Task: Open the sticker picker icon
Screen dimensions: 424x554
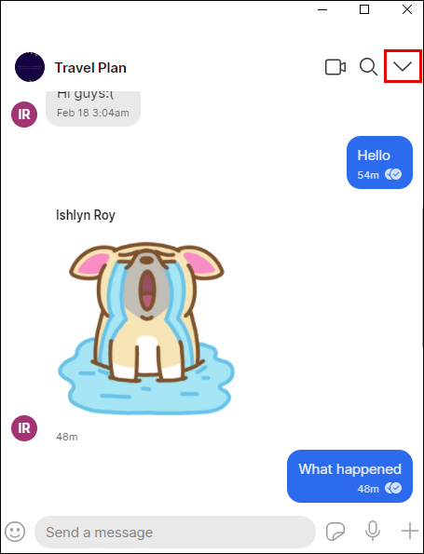Action: tap(335, 532)
